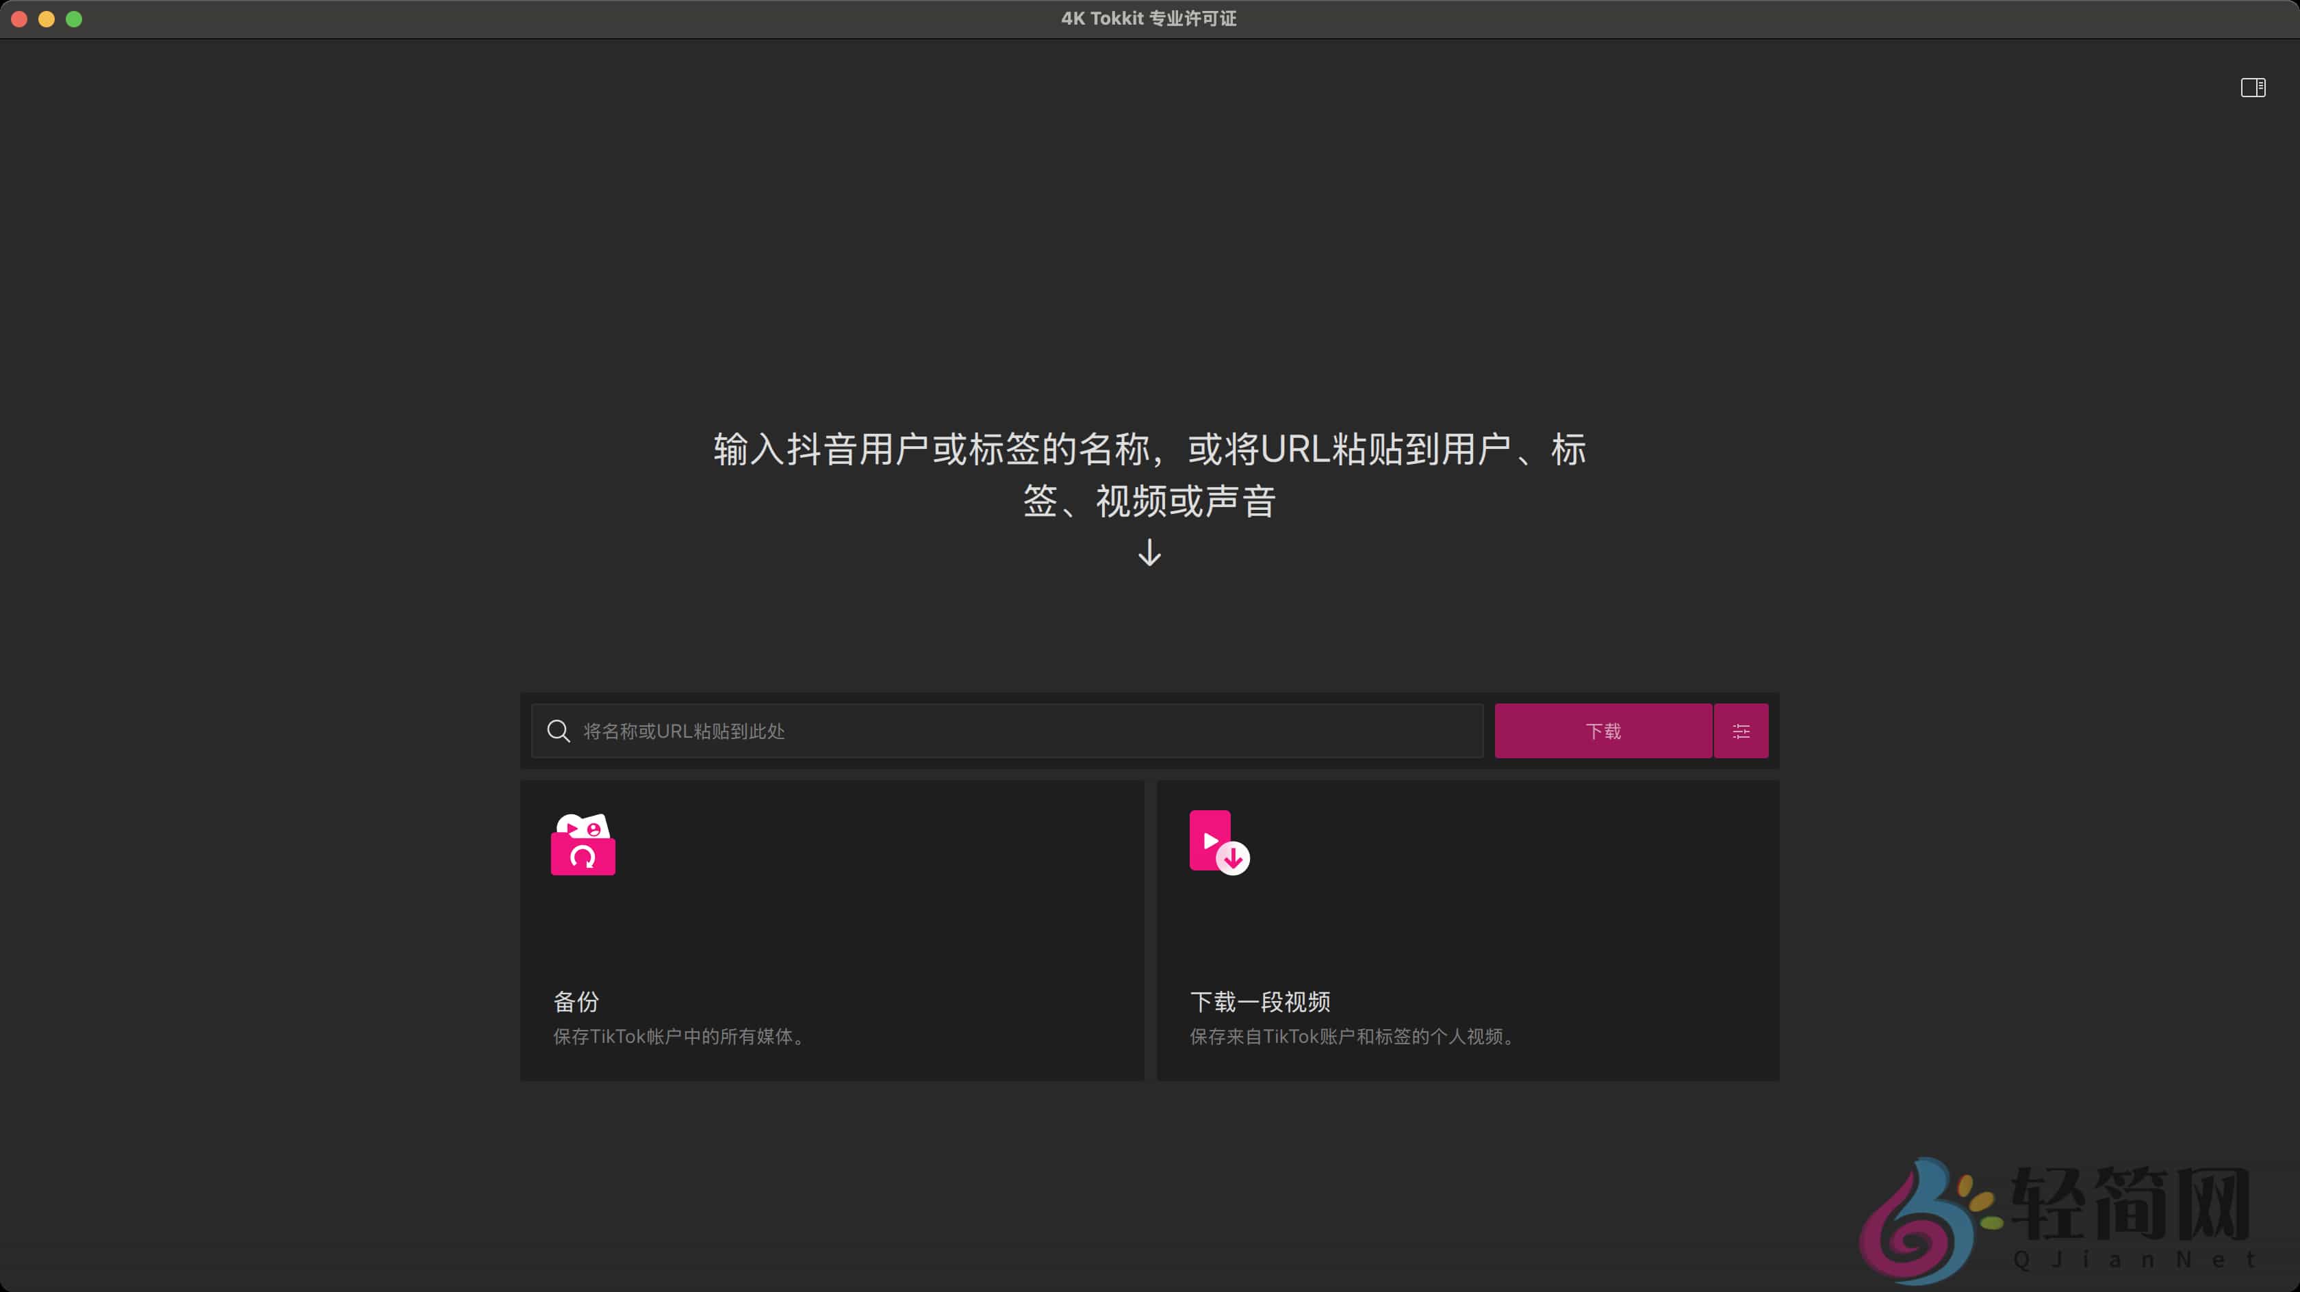Click the pink backup media icon
Viewport: 2300px width, 1292px height.
tap(582, 844)
